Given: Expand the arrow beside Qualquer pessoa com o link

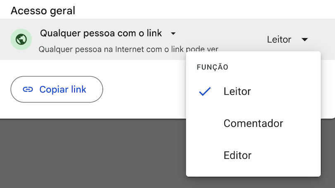Looking at the screenshot, I should (173, 33).
